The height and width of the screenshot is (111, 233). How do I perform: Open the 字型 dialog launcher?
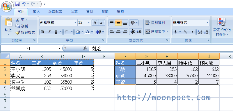point(104,40)
